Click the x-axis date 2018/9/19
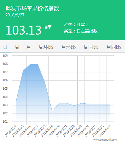Viewport: 125px width, 143px height. [x=47, y=131]
